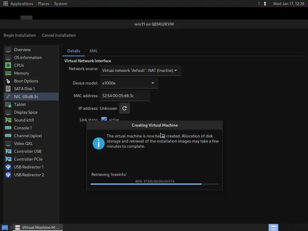Click the Channel (spice) port icon
308x231 pixels.
(x=8, y=136)
